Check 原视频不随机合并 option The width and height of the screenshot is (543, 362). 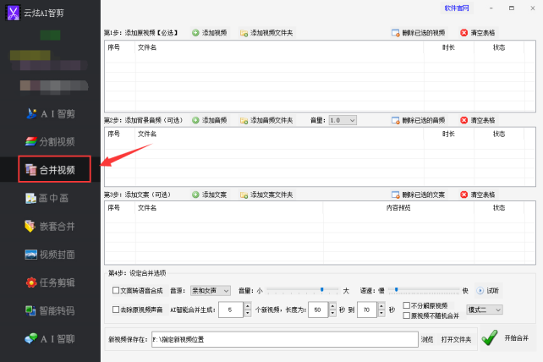tap(407, 315)
